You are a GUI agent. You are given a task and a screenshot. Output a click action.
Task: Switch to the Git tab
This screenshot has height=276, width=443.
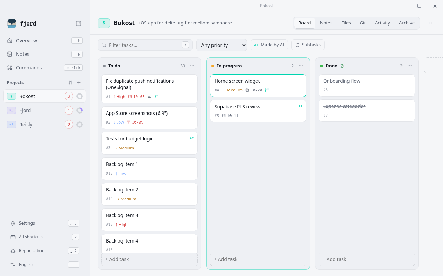click(x=363, y=23)
